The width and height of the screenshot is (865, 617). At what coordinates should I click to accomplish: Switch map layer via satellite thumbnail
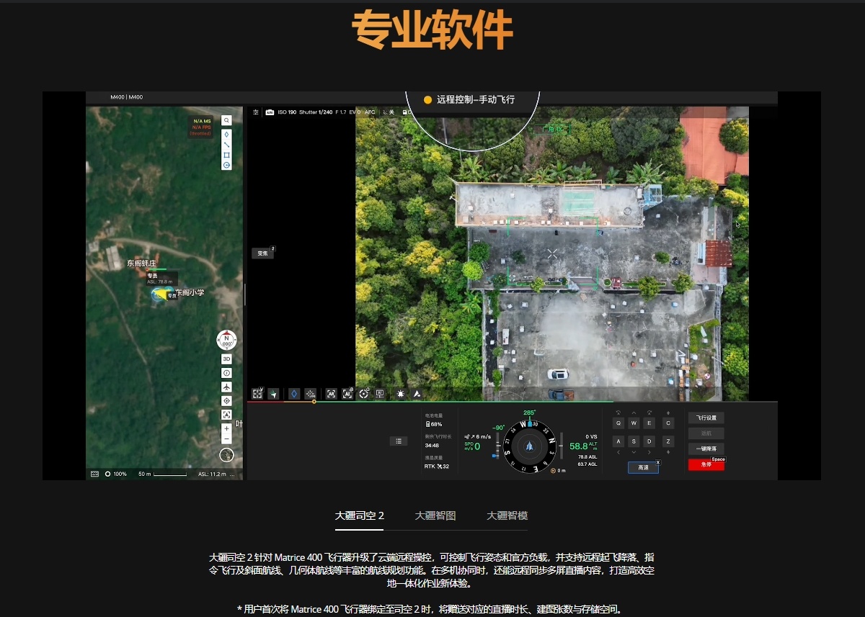226,455
